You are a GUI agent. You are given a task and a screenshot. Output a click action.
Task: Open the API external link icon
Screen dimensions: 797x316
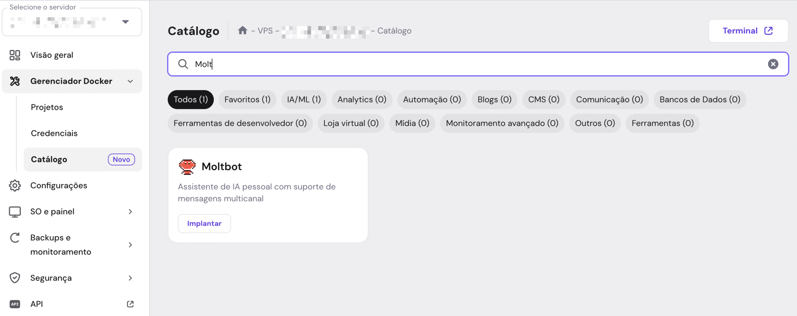tap(130, 304)
